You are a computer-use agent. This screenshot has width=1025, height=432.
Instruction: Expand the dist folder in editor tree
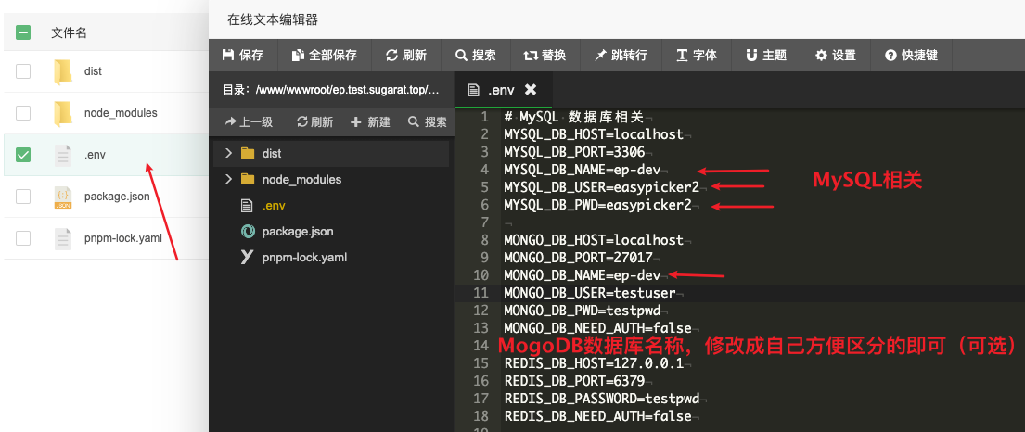pyautogui.click(x=228, y=153)
